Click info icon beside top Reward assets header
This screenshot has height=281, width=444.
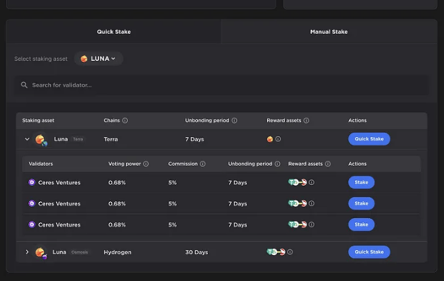tap(306, 120)
